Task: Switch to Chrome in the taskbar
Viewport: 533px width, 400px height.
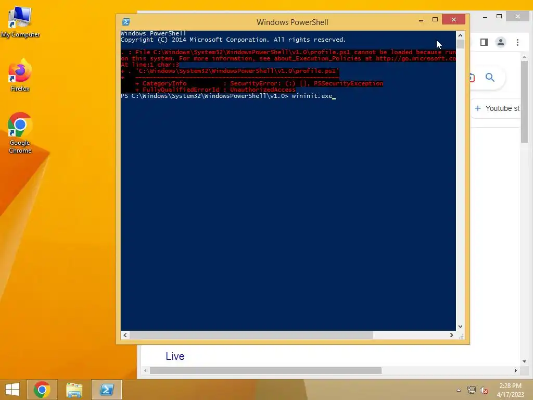Action: (x=42, y=390)
